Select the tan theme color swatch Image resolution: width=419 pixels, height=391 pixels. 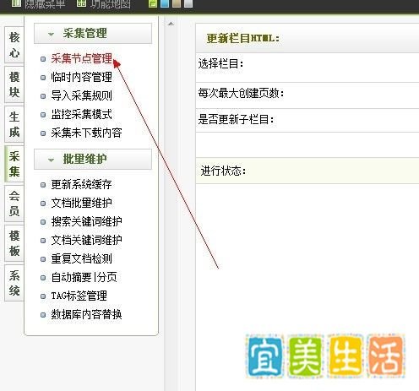tap(177, 3)
